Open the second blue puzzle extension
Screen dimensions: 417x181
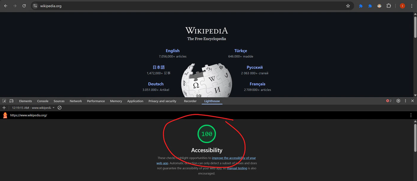coord(370,6)
